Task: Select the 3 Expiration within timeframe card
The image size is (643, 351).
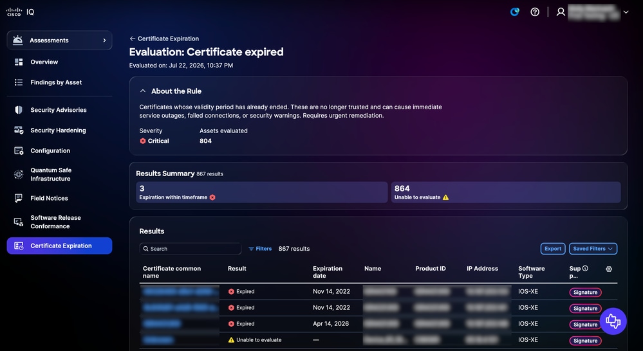Action: pyautogui.click(x=261, y=192)
